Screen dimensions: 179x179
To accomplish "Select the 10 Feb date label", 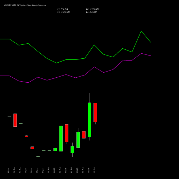I will (83, 170).
